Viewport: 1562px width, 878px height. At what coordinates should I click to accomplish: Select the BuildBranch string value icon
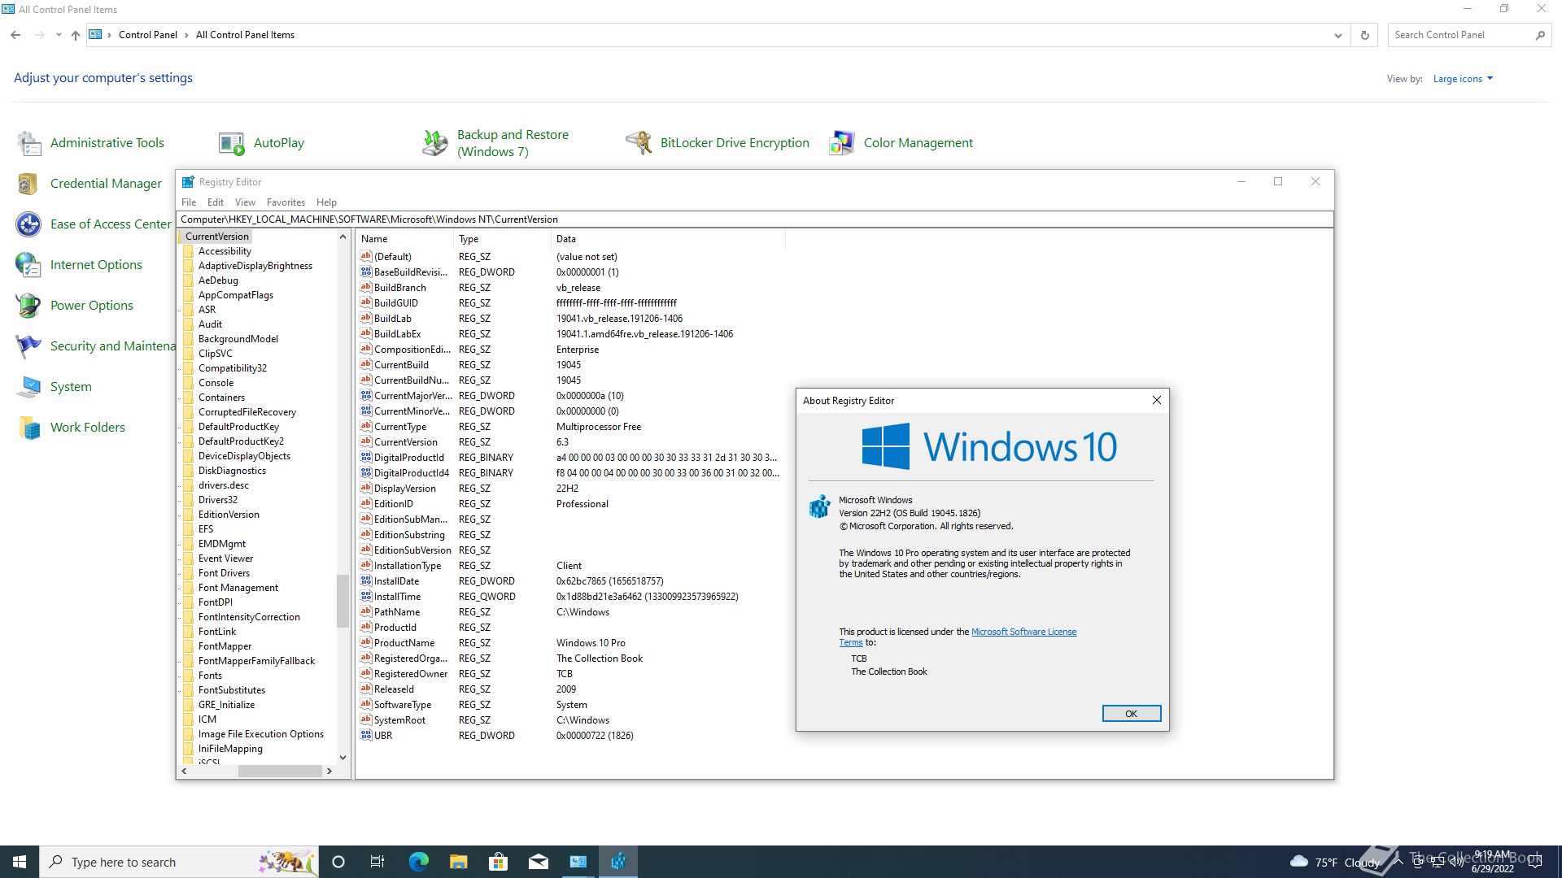pos(366,287)
